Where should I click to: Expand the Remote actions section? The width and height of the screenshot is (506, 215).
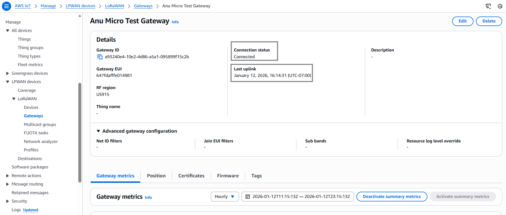pyautogui.click(x=8, y=176)
